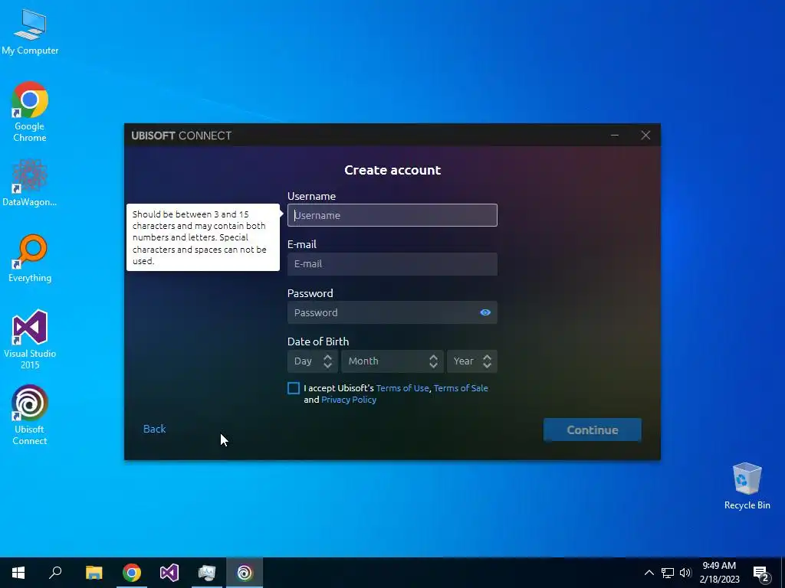Open the Recycle Bin on desktop
The width and height of the screenshot is (785, 588).
(747, 486)
